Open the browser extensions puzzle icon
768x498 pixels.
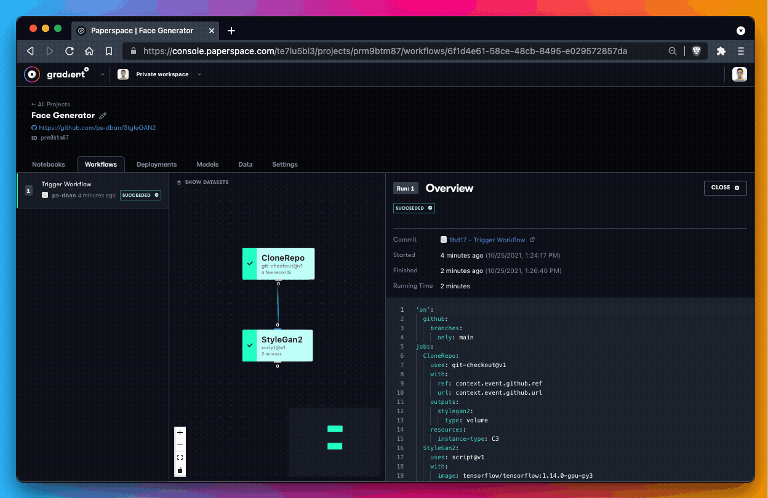coord(721,51)
